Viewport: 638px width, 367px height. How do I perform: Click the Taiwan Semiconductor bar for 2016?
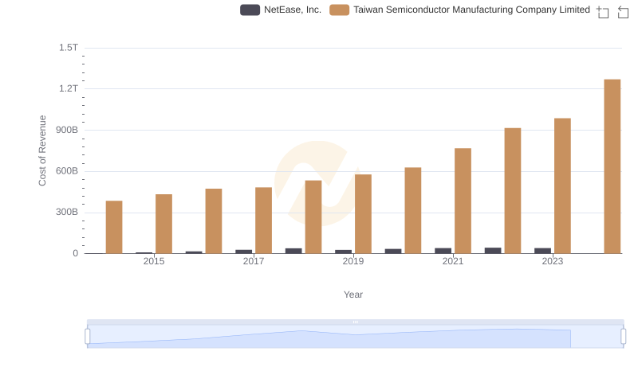(x=214, y=221)
